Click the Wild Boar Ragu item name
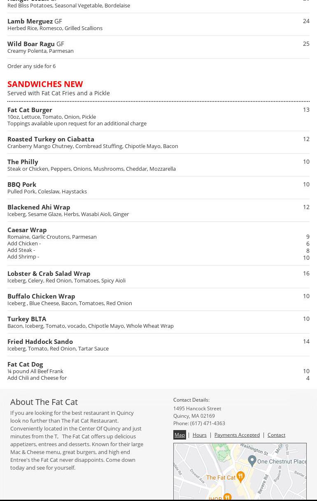 [31, 44]
